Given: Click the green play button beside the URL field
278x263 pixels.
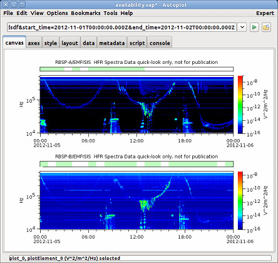Looking at the screenshot, I should pyautogui.click(x=254, y=28).
